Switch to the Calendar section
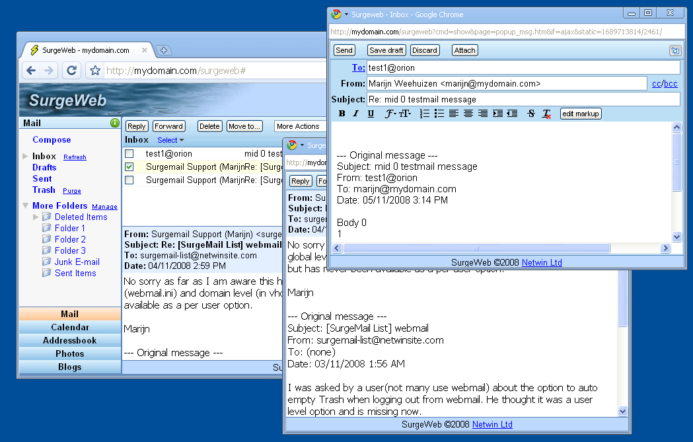The image size is (693, 442). click(70, 327)
